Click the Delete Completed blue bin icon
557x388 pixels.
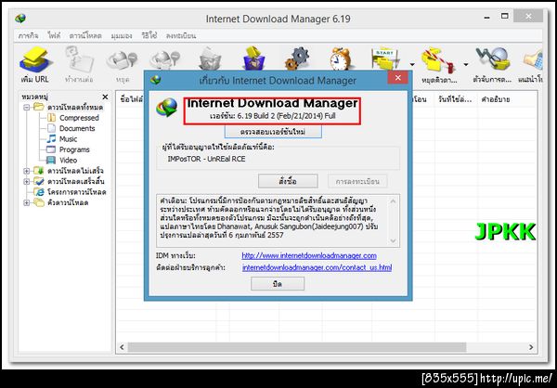click(254, 58)
